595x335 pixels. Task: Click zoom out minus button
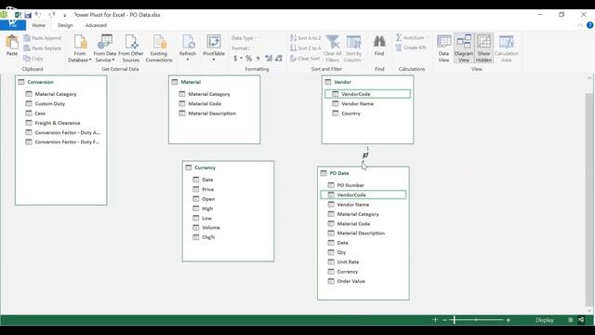(x=444, y=320)
